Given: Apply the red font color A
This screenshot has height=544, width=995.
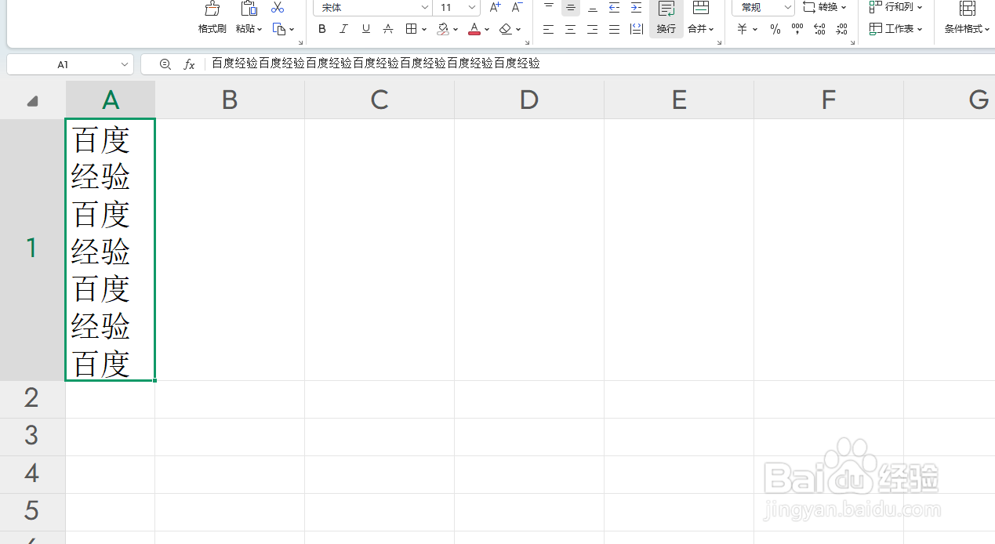Looking at the screenshot, I should (x=474, y=29).
